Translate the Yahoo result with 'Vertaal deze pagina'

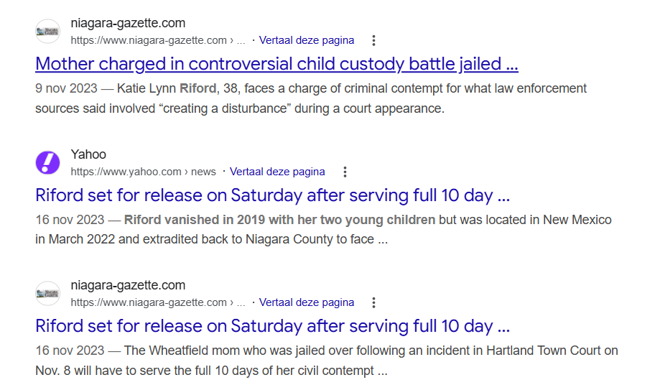pyautogui.click(x=277, y=172)
